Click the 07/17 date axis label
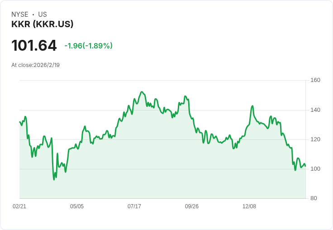 pos(134,206)
